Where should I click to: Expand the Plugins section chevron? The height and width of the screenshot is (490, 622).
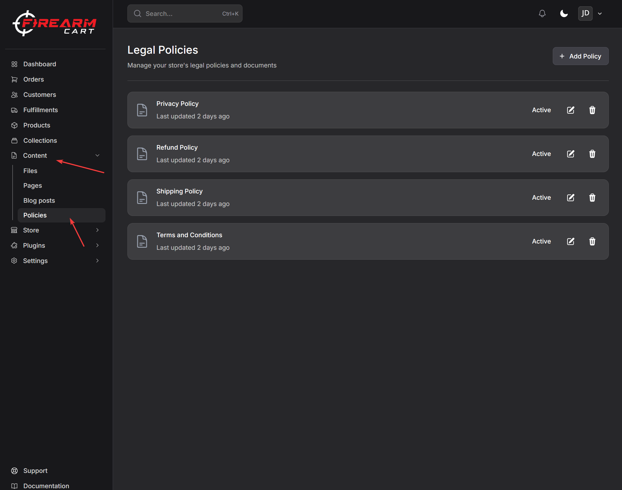[x=97, y=245]
